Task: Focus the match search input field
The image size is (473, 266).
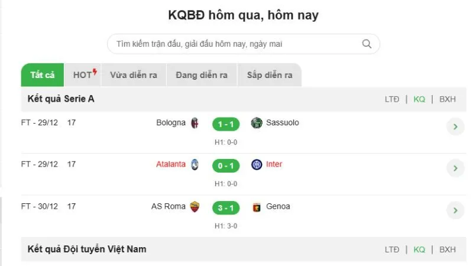Action: coord(237,44)
